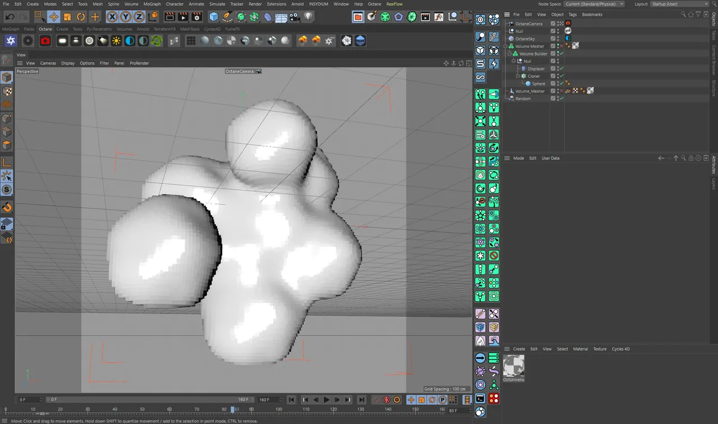Open the Octane menu in the menu bar

pos(374,4)
